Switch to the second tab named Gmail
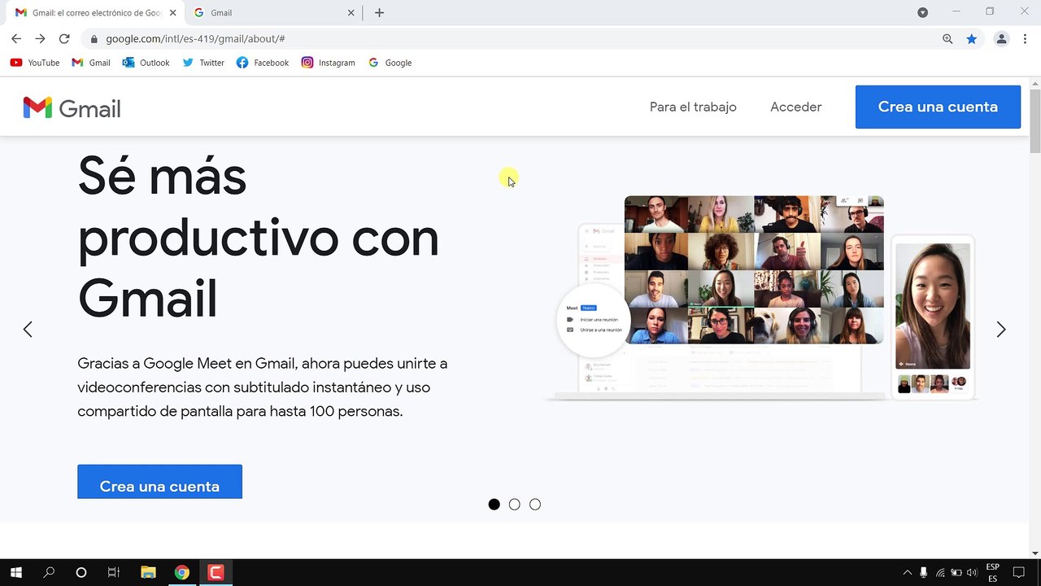The image size is (1041, 586). tap(275, 13)
